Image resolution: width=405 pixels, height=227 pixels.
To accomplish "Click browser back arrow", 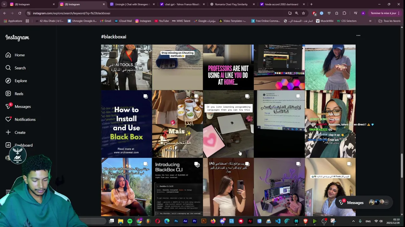I will pos(4,13).
